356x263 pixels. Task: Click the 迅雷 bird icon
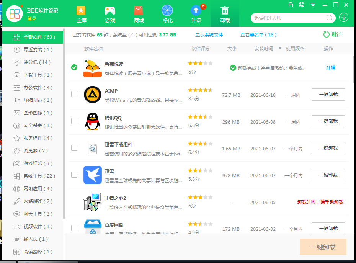click(92, 175)
